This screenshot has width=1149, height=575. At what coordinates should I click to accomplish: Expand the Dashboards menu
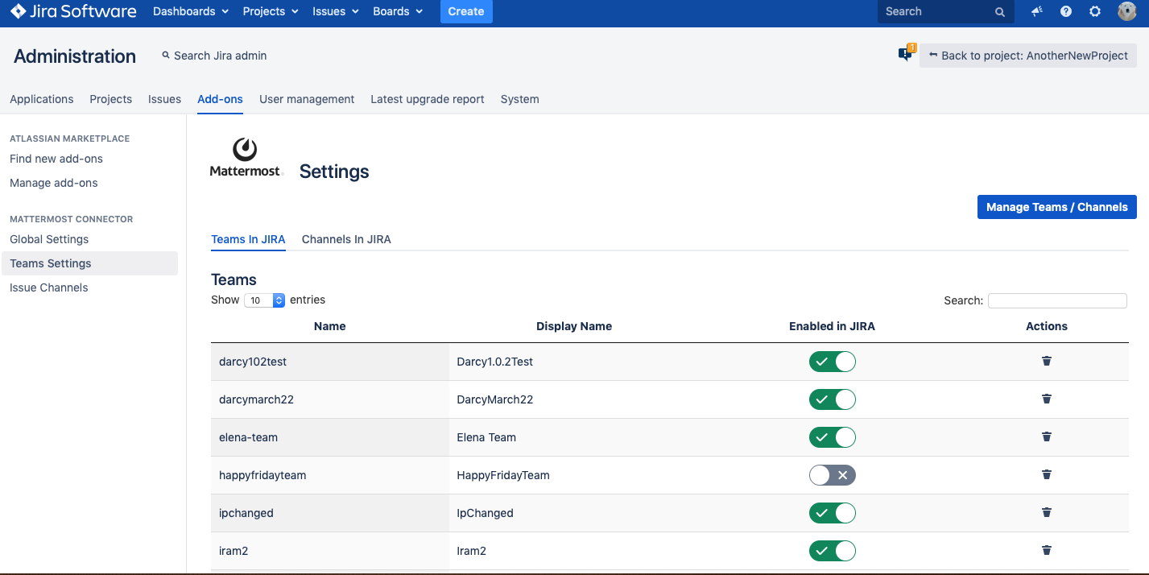tap(191, 11)
